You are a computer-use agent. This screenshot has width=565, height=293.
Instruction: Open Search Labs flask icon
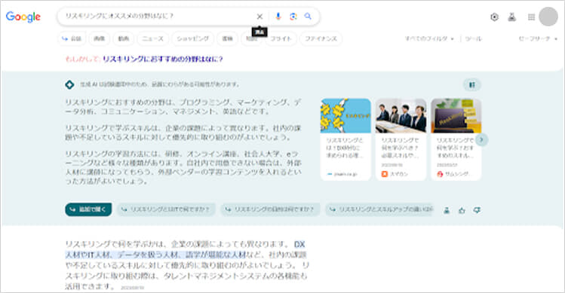point(511,17)
